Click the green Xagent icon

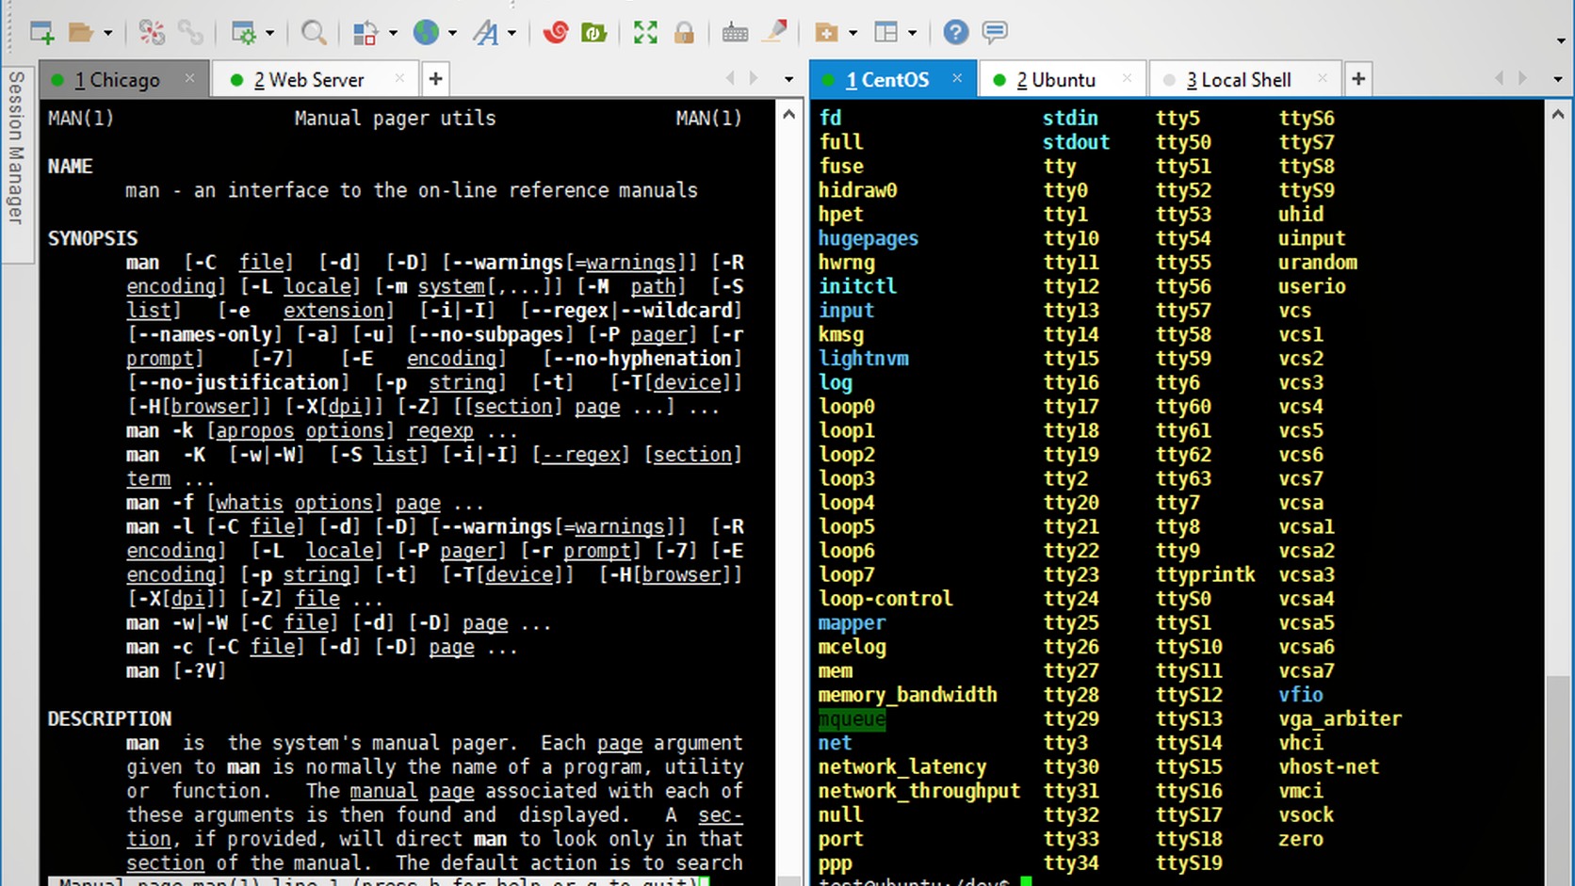click(593, 33)
